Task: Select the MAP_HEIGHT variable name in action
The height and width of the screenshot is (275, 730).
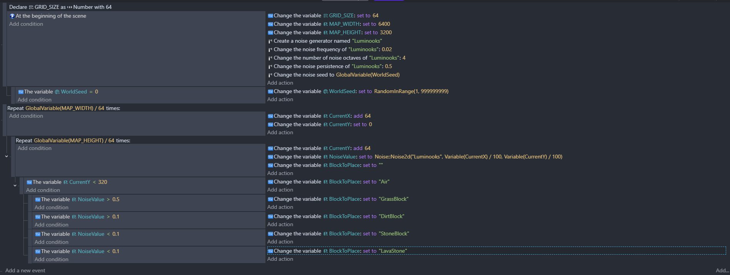Action: tap(345, 32)
